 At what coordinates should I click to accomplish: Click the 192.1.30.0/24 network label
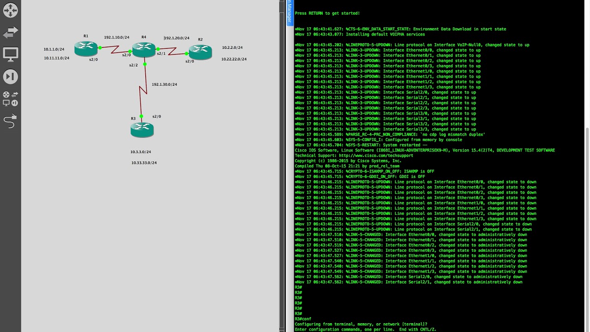tap(165, 84)
